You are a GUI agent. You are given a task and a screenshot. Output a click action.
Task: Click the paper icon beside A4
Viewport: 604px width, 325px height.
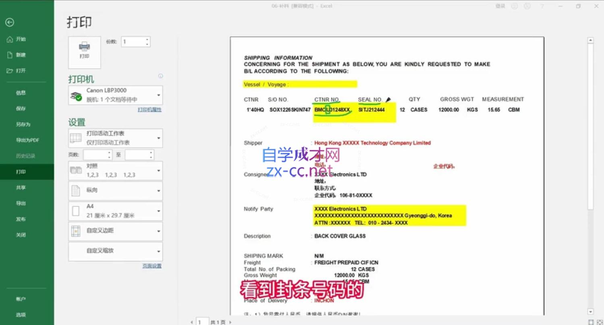click(x=76, y=211)
